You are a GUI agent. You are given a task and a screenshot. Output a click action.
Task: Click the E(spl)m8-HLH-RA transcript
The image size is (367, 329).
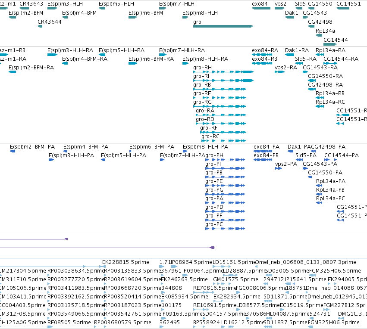pyautogui.click(x=185, y=63)
